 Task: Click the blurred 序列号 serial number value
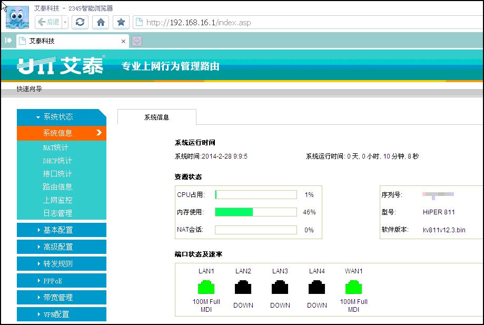pyautogui.click(x=438, y=195)
